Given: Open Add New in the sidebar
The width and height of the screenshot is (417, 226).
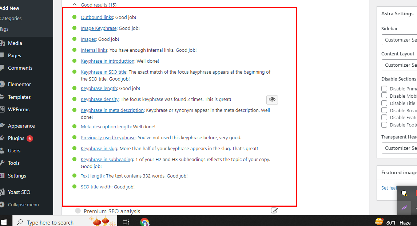Looking at the screenshot, I should point(9,8).
